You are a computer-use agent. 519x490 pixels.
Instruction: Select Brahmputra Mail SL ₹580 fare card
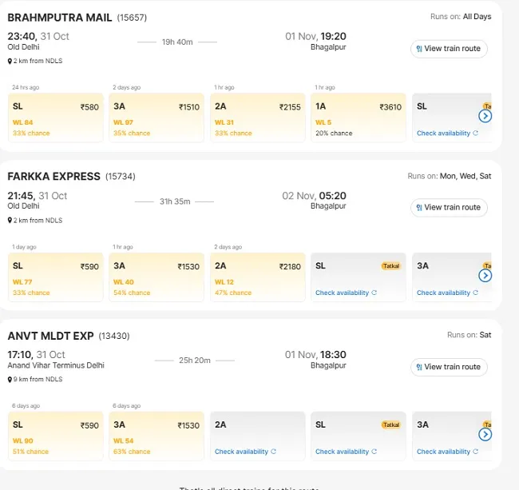coord(56,118)
